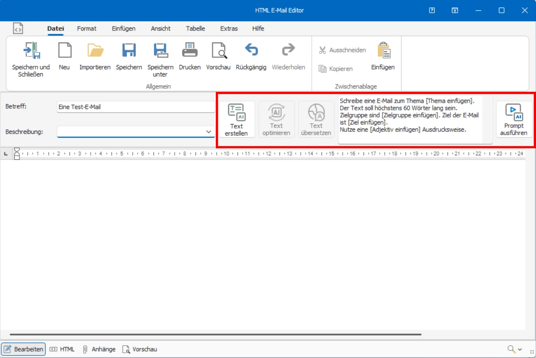Switch to HTML view at bottom

pyautogui.click(x=62, y=349)
